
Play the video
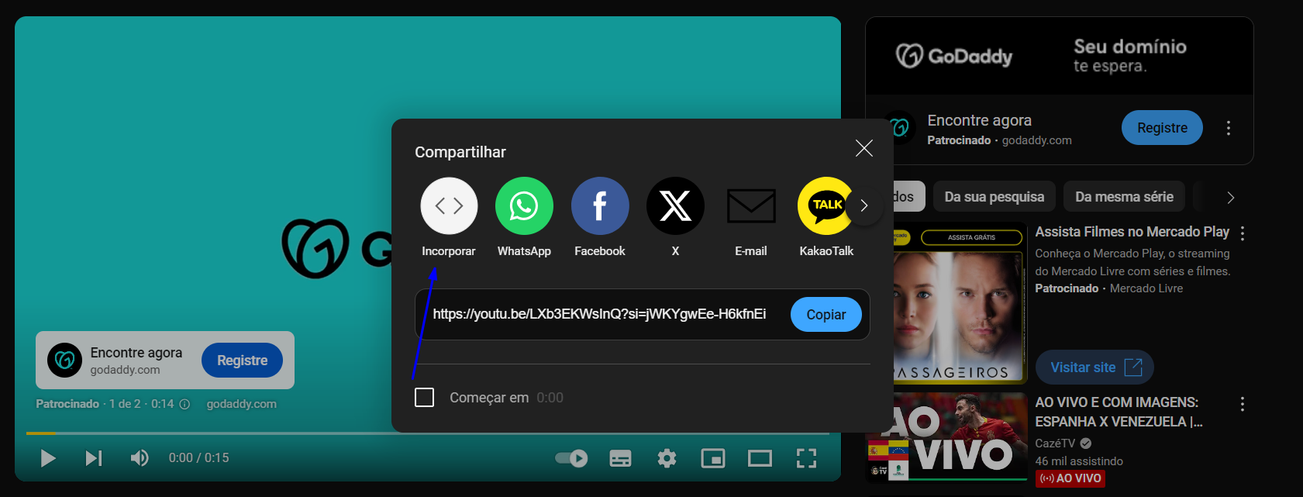point(47,458)
